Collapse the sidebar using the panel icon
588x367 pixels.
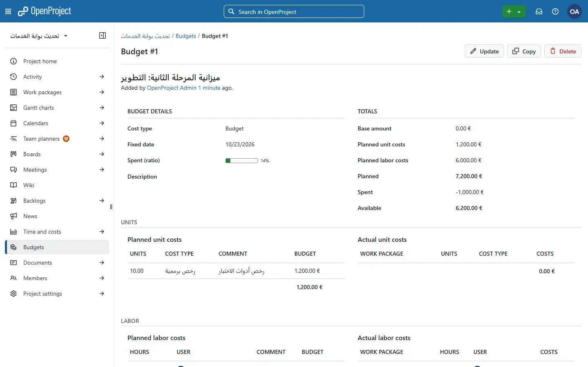[x=102, y=35]
